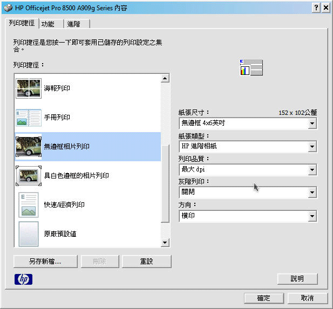Click the 具白色邊框的相片列印 thumbnail icon
Viewport: 333px width, 309px height.
(29, 176)
